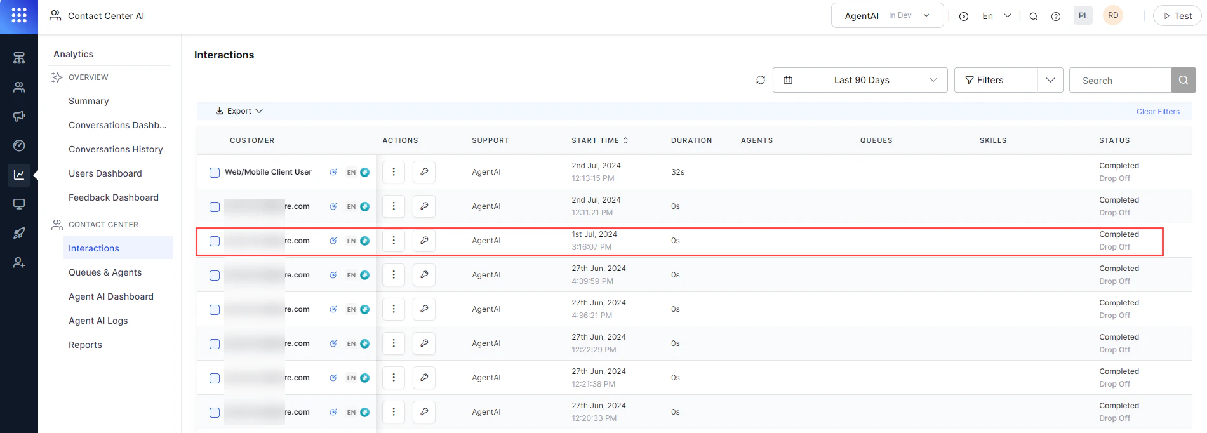1207x433 pixels.
Task: Focus the Search input field
Action: click(x=1120, y=81)
